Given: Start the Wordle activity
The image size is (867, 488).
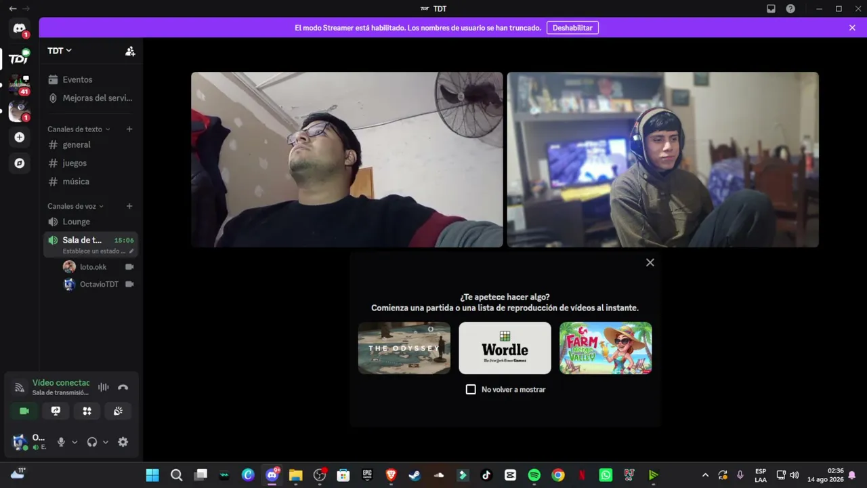Looking at the screenshot, I should (505, 348).
